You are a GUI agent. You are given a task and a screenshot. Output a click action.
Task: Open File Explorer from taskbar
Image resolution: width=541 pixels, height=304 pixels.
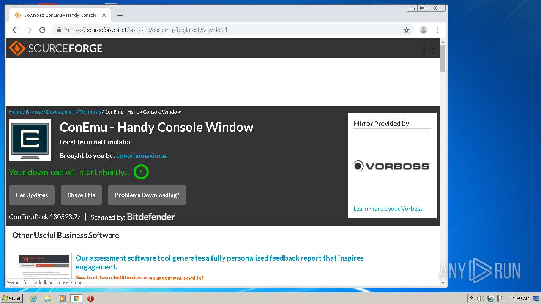click(x=48, y=299)
